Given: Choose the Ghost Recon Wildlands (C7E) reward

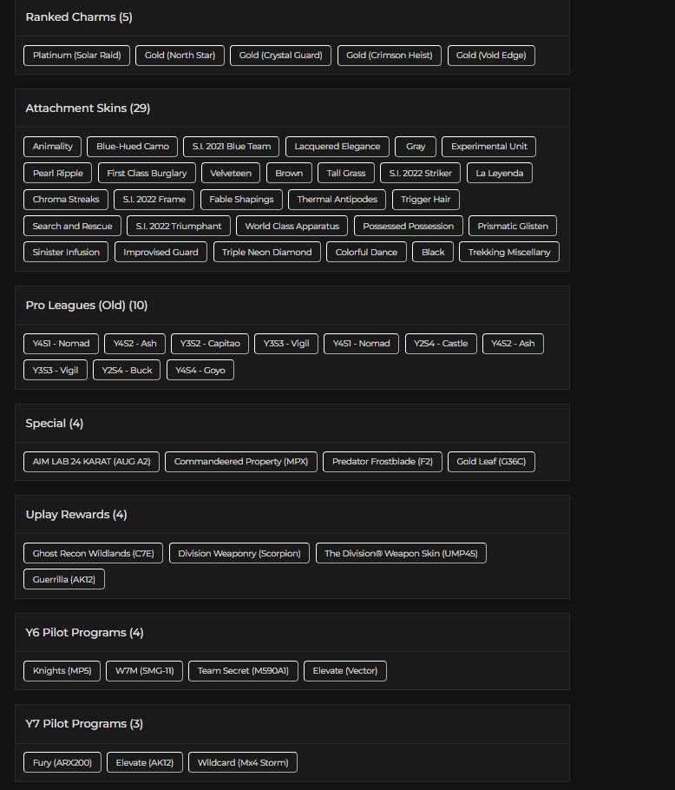Looking at the screenshot, I should click(93, 553).
